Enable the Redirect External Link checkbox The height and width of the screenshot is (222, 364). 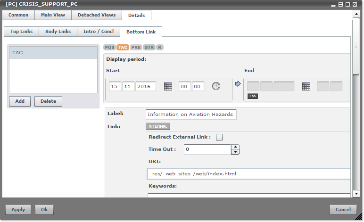point(219,137)
